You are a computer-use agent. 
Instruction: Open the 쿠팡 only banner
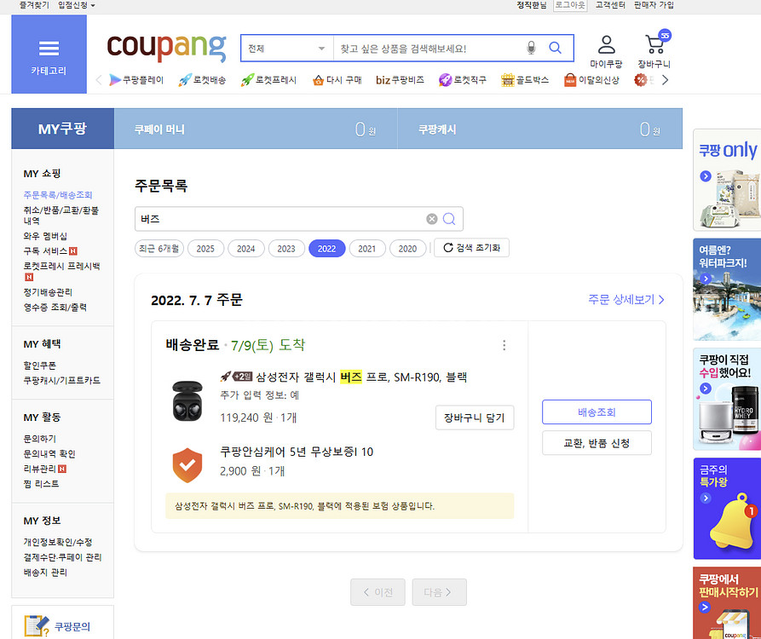pos(727,180)
